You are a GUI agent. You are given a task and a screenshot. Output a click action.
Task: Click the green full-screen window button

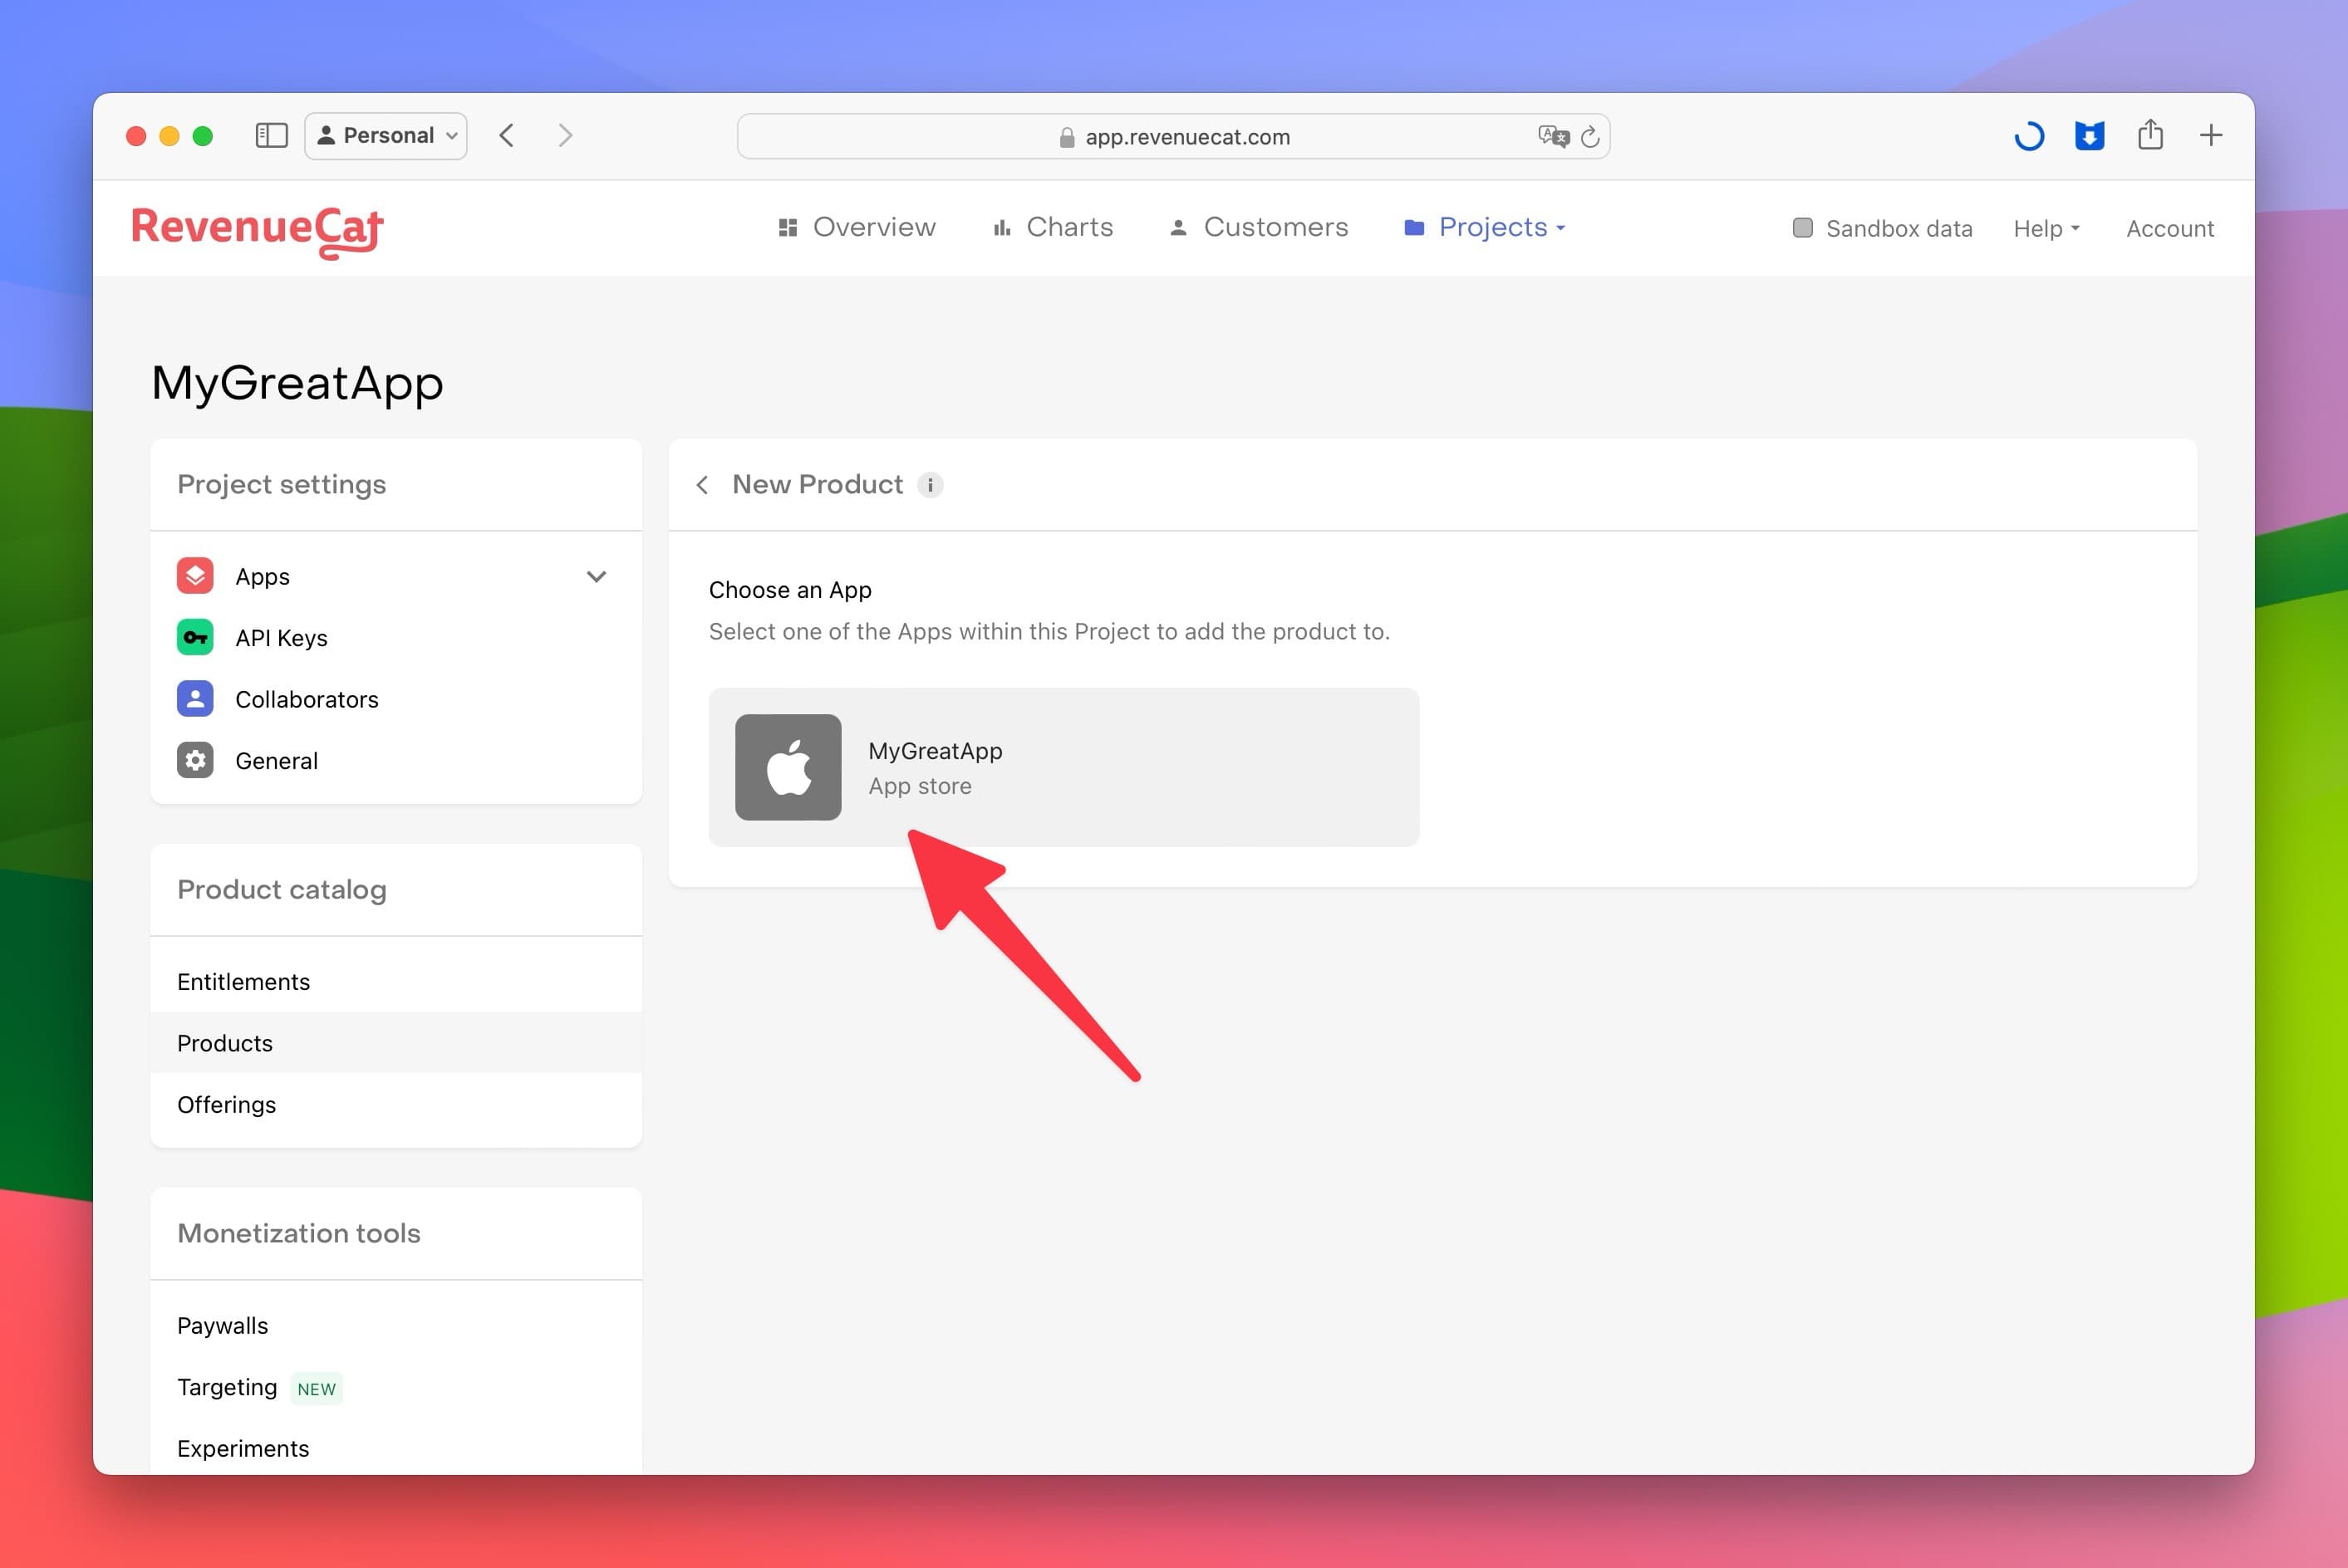pos(202,136)
